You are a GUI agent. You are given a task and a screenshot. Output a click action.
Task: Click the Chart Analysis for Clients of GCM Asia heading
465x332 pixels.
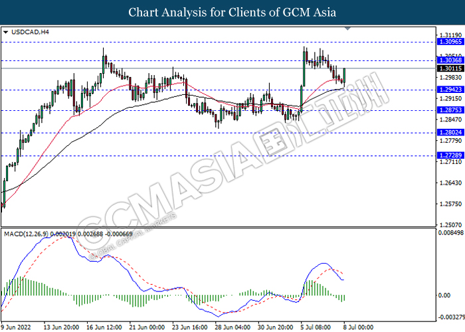pos(232,13)
